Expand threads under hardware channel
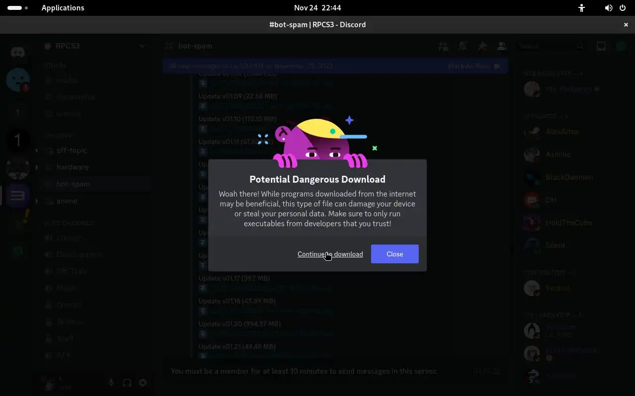 pos(37,167)
